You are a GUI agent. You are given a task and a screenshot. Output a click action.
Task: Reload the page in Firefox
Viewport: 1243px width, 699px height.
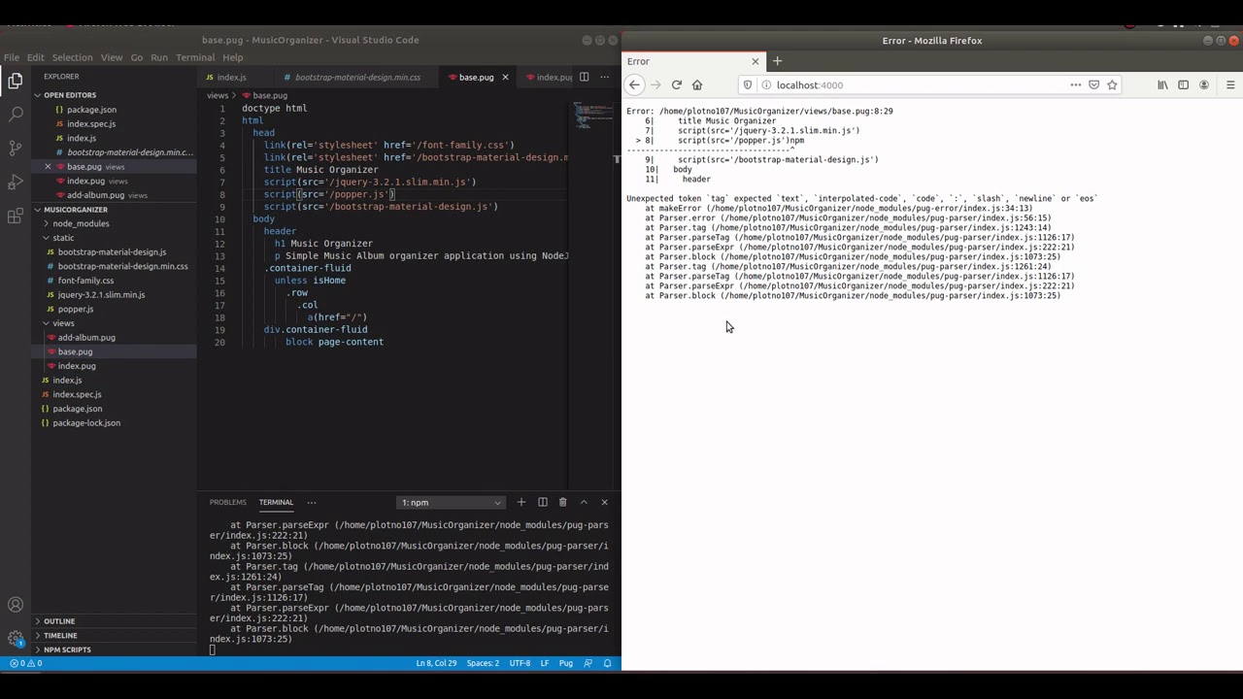coord(677,85)
